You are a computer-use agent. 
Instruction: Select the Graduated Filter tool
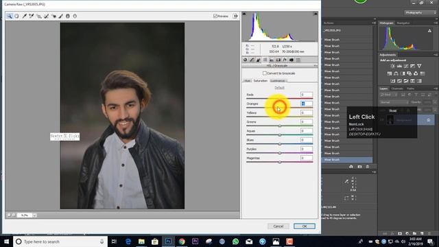pyautogui.click(x=68, y=16)
